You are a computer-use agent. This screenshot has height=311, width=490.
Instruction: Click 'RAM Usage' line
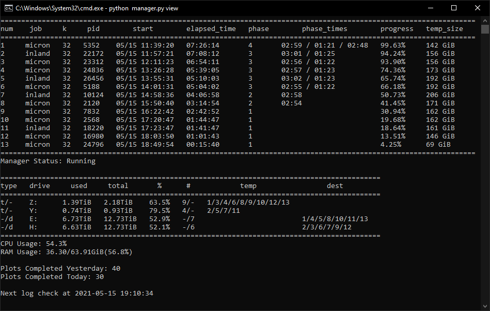click(66, 252)
